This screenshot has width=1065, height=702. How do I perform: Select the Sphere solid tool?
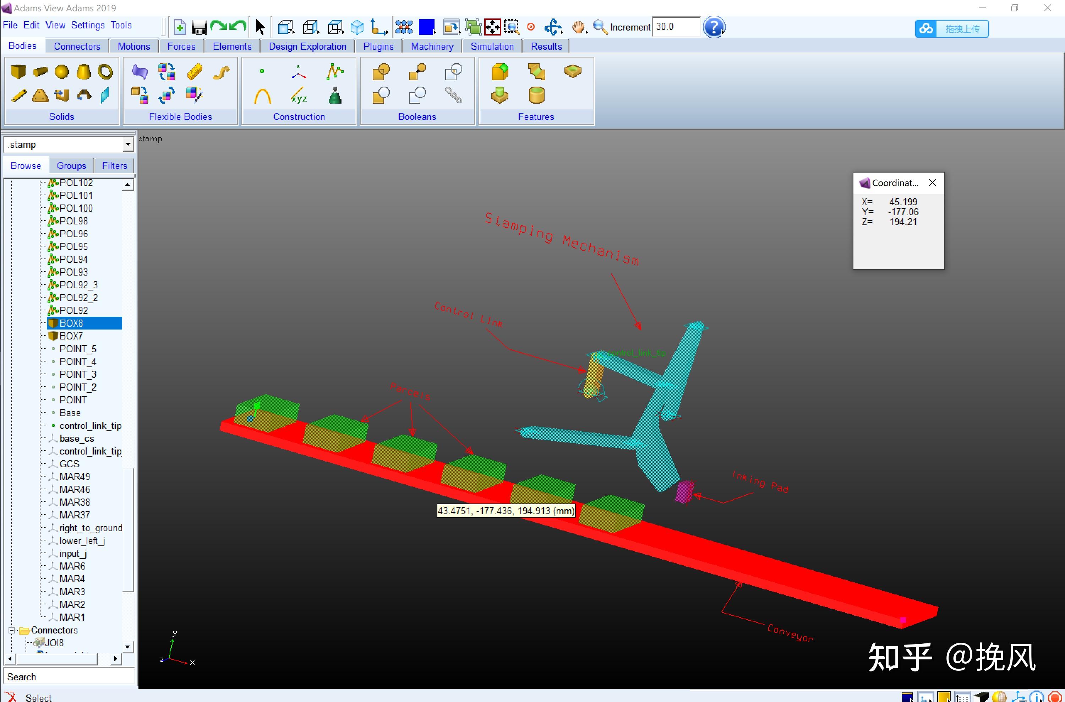tap(62, 72)
